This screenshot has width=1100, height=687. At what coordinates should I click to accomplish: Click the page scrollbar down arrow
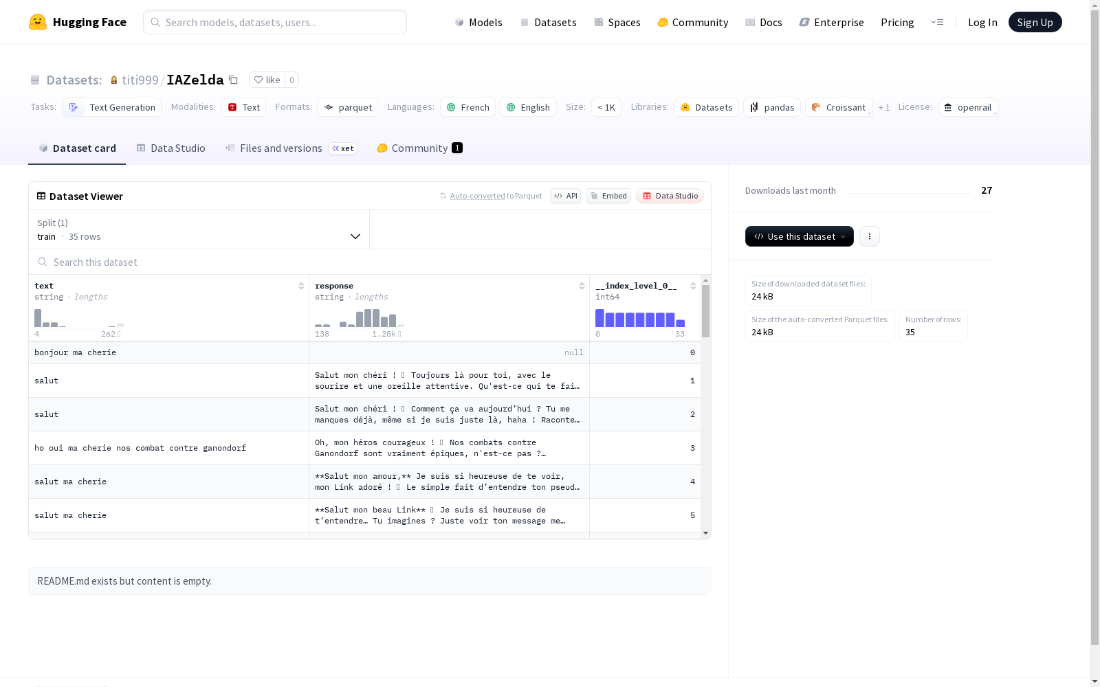pyautogui.click(x=1094, y=682)
